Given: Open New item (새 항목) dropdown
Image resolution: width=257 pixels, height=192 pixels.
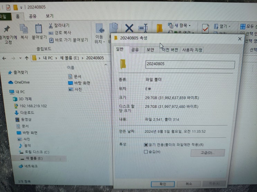Looking at the screenshot, I should pyautogui.click(x=179, y=26).
